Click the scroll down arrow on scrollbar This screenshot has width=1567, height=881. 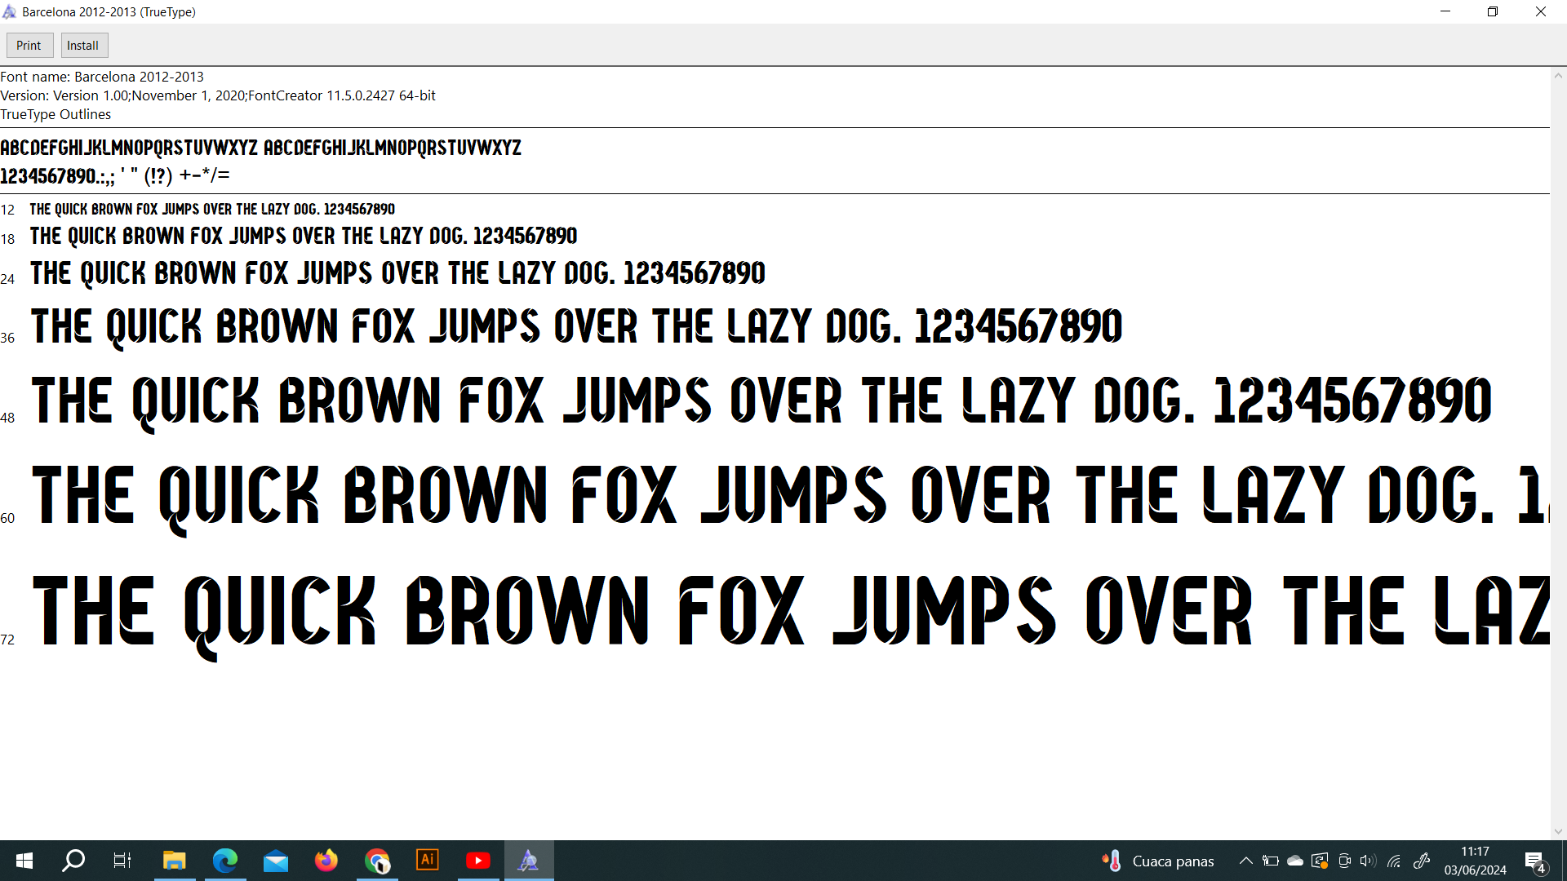point(1558,831)
